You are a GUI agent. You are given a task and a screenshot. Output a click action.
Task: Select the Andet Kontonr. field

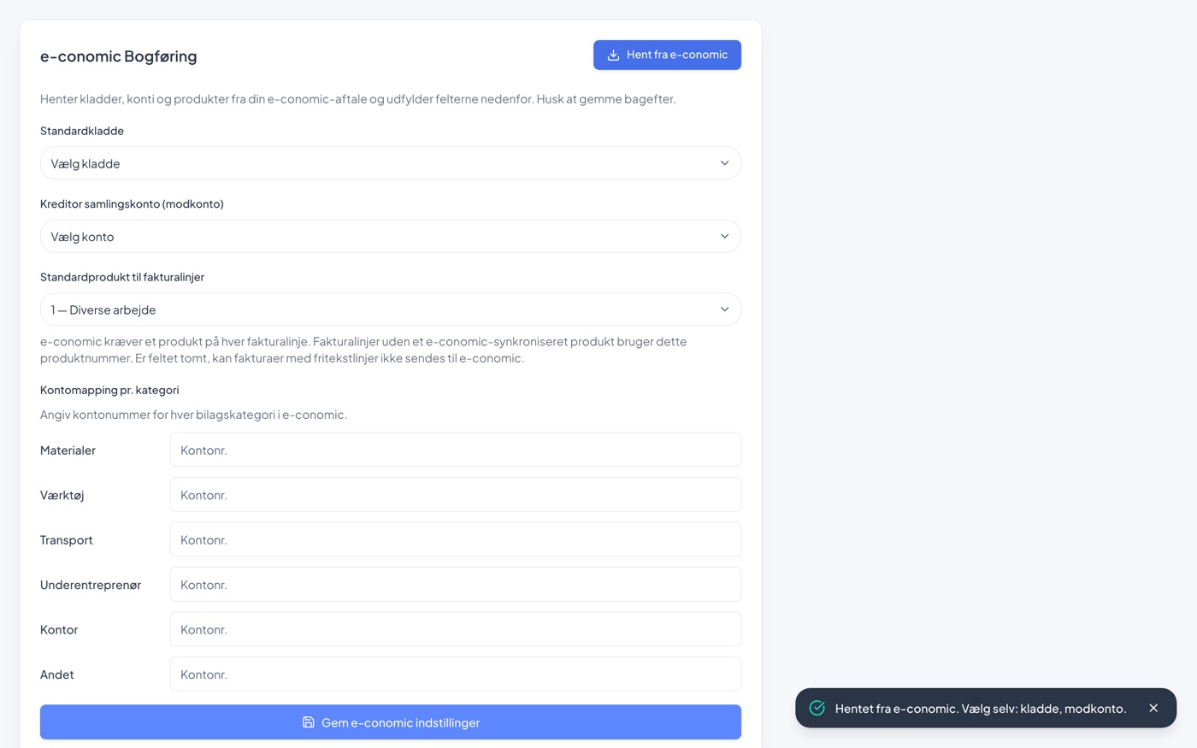[x=455, y=674]
